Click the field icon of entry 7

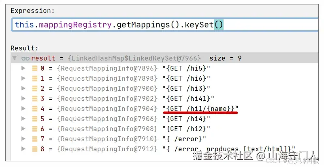tap(35, 139)
